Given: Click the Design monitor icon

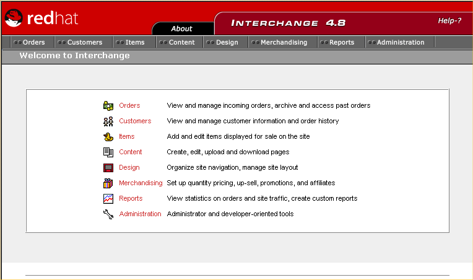Looking at the screenshot, I should (108, 167).
